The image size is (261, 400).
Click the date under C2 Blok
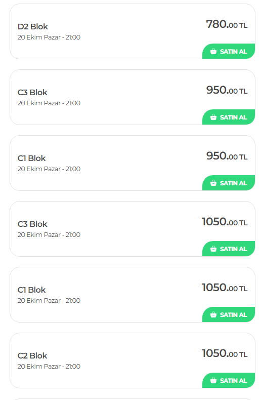49,366
